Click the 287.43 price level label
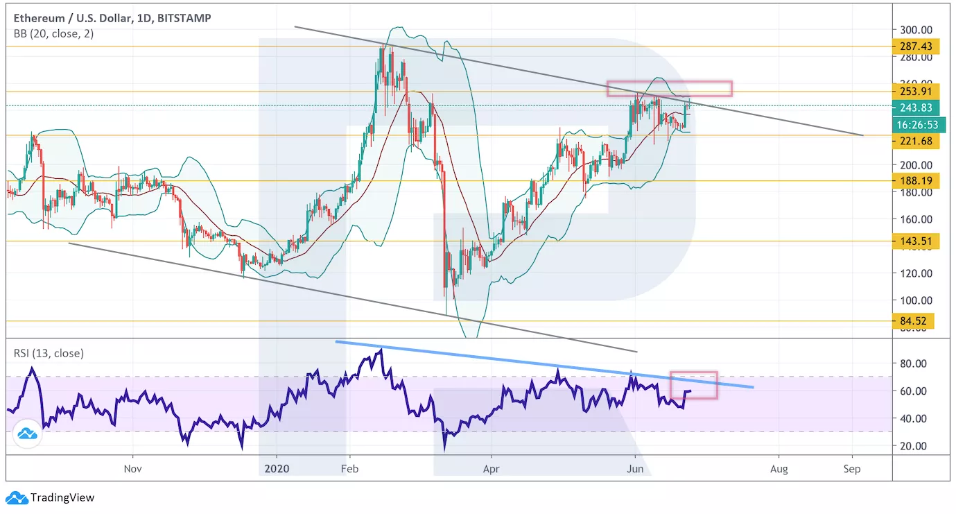 916,46
